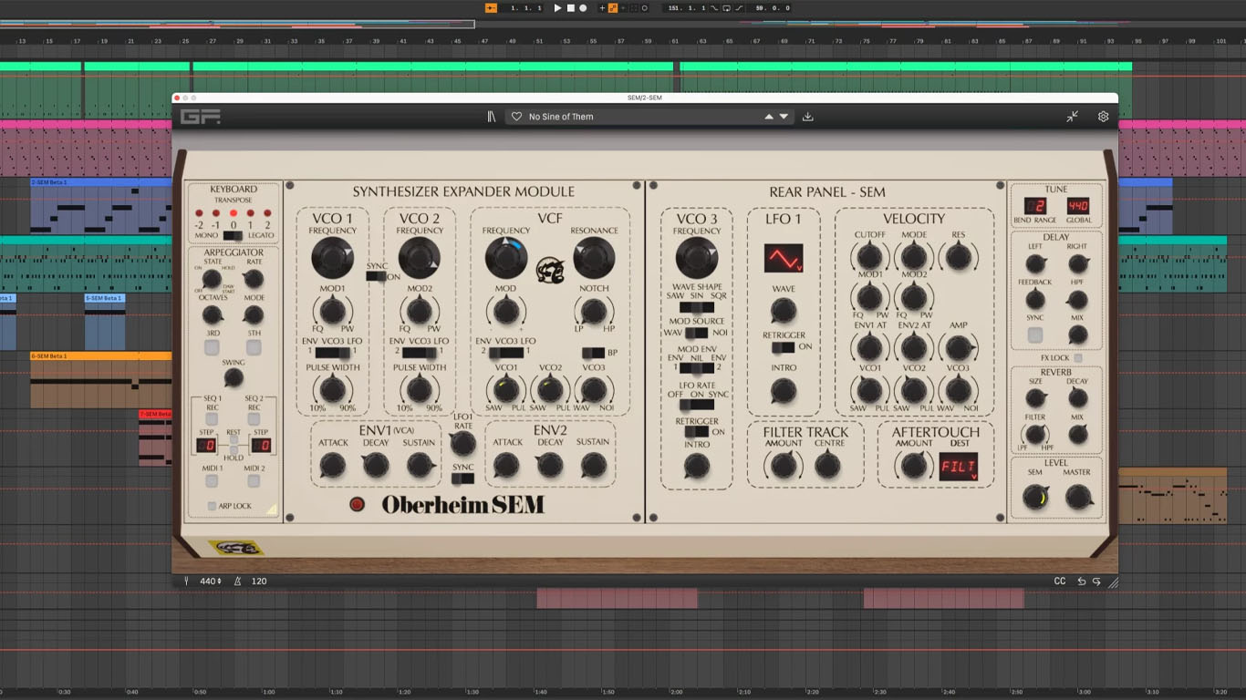Flip the Mono/Legato switch
Image resolution: width=1246 pixels, height=700 pixels.
(x=233, y=235)
